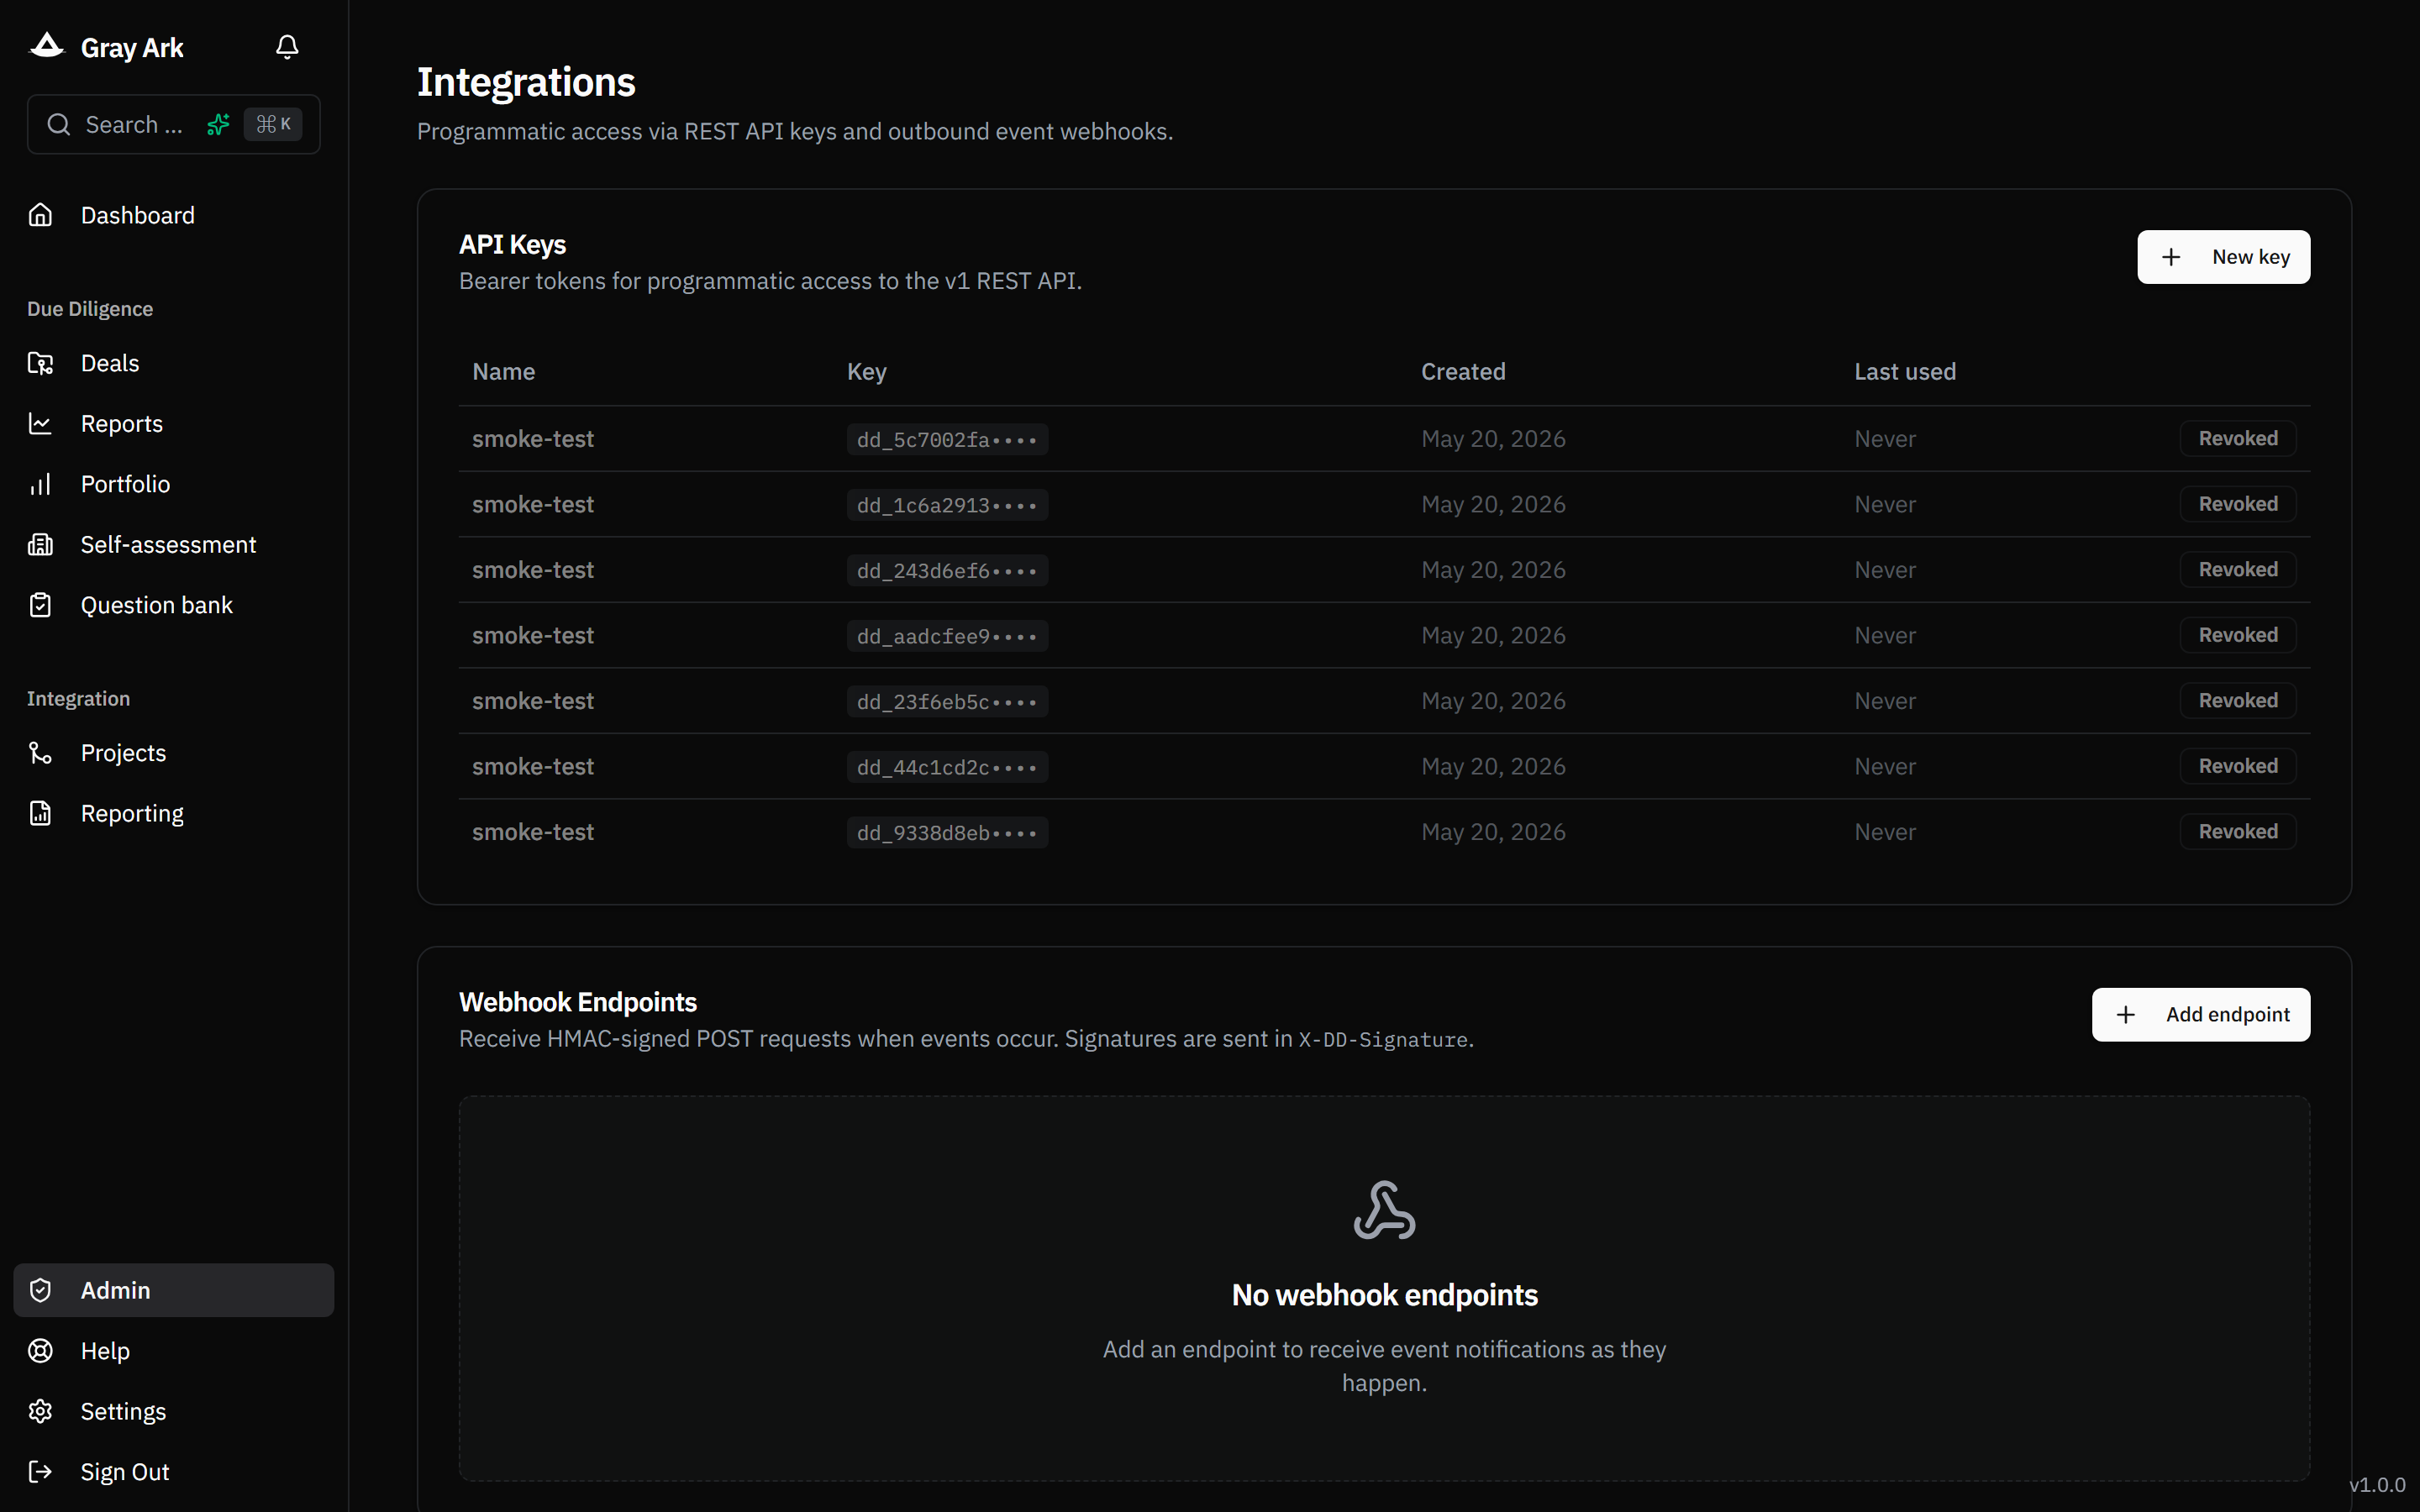The width and height of the screenshot is (2420, 1512).
Task: Open Self-assessment
Action: 174,545
